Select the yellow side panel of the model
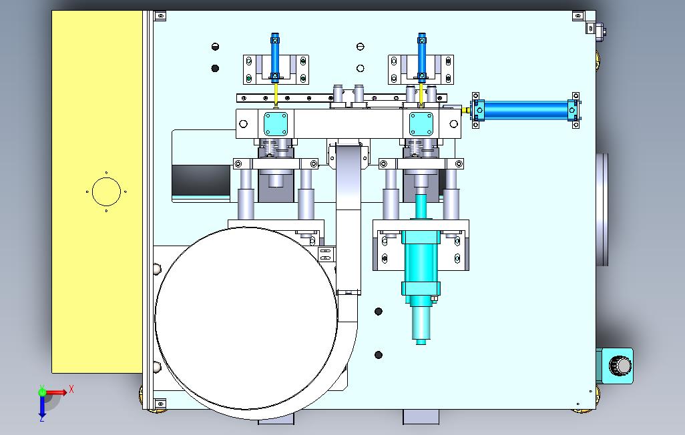Image resolution: width=685 pixels, height=435 pixels. pyautogui.click(x=97, y=192)
